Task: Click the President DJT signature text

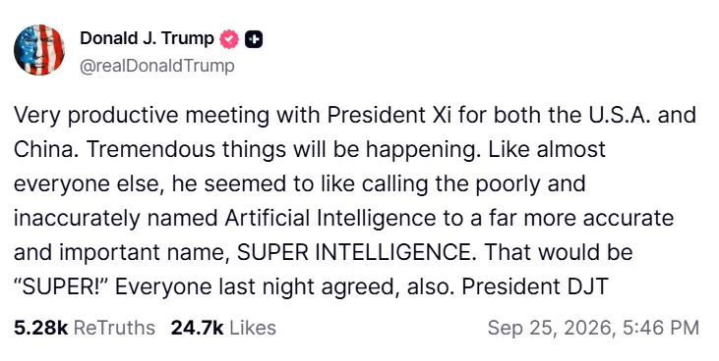Action: [535, 286]
